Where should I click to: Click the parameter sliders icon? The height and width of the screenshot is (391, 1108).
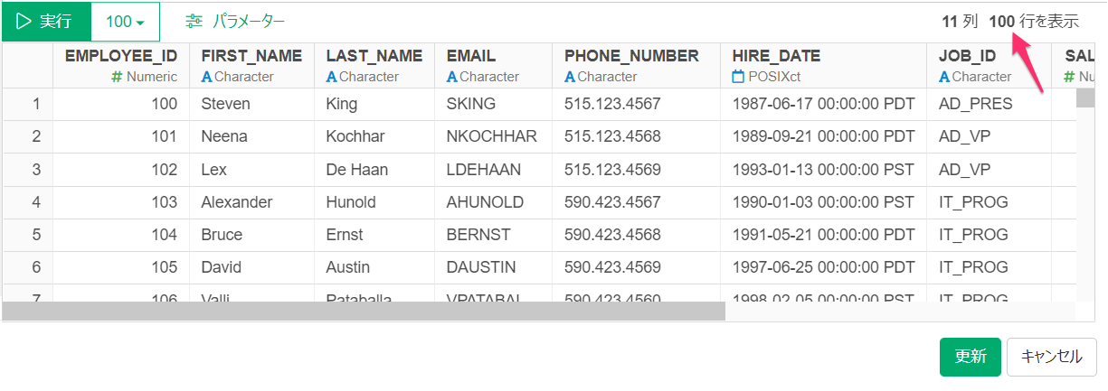(194, 21)
